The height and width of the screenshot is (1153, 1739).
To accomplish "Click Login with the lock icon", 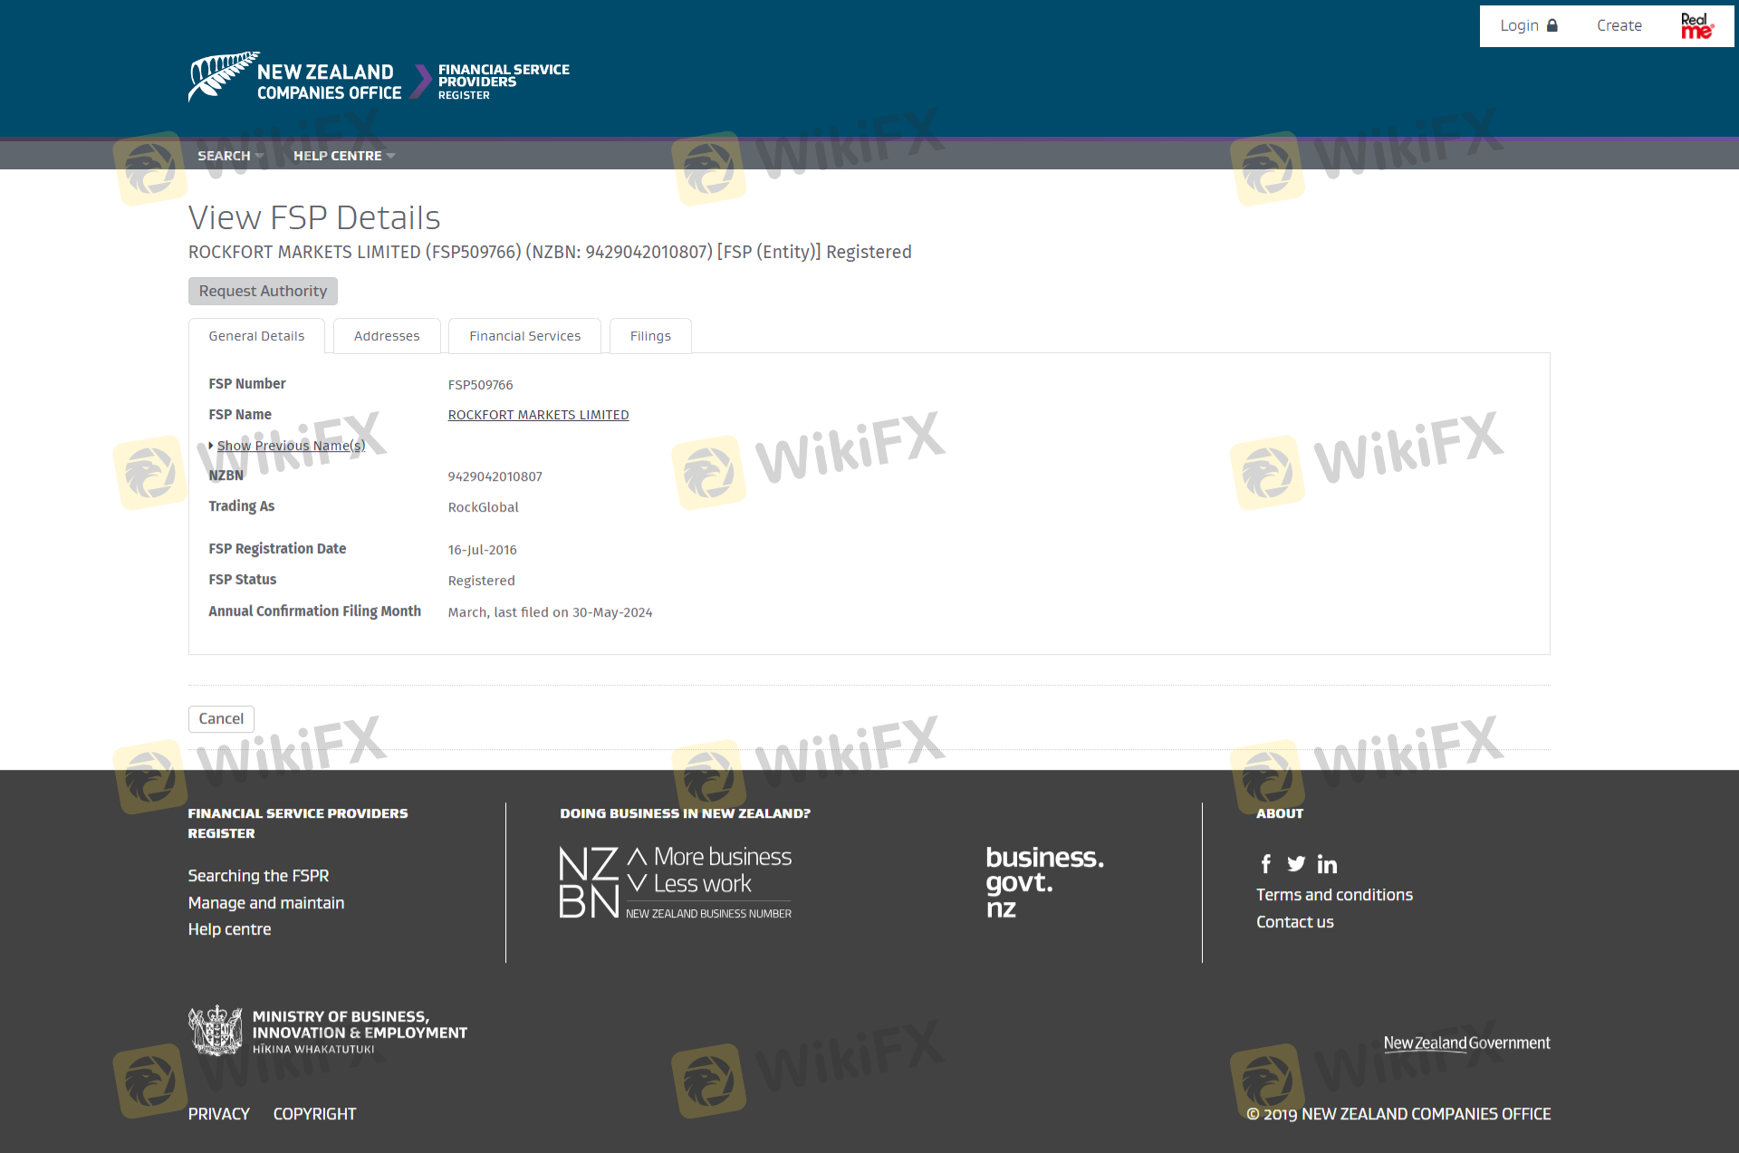I will point(1529,25).
